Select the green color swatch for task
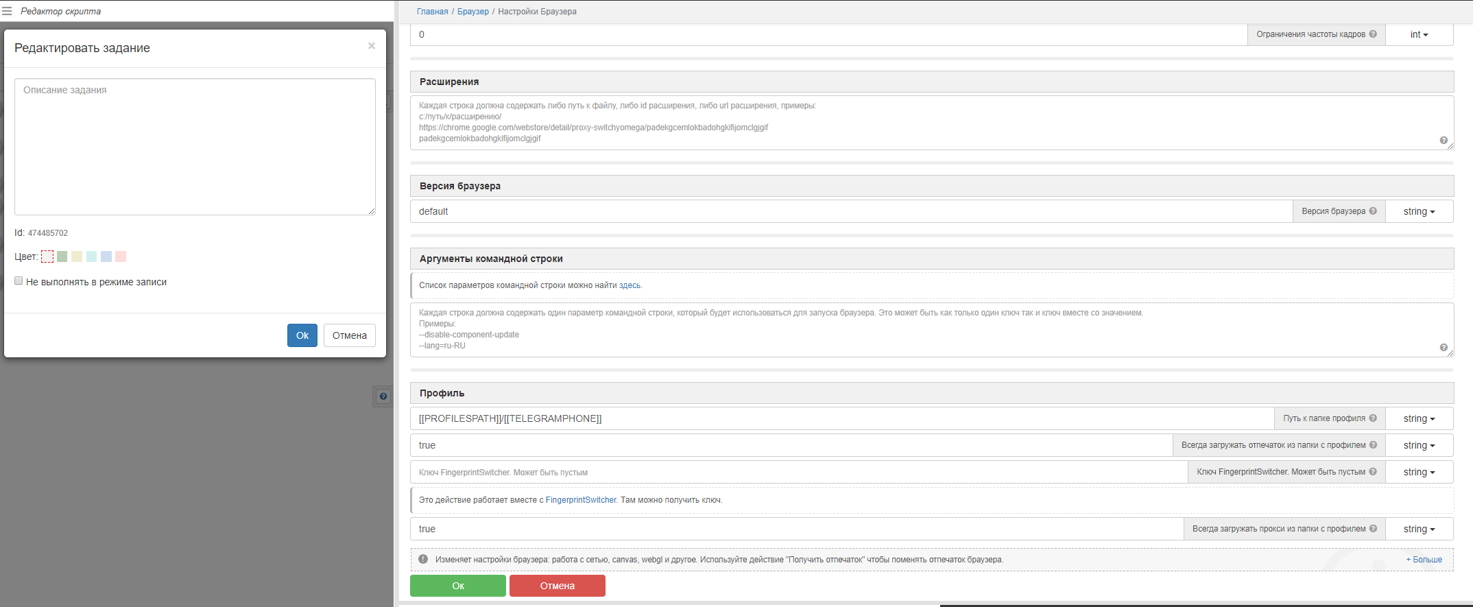The width and height of the screenshot is (1473, 607). (x=62, y=257)
